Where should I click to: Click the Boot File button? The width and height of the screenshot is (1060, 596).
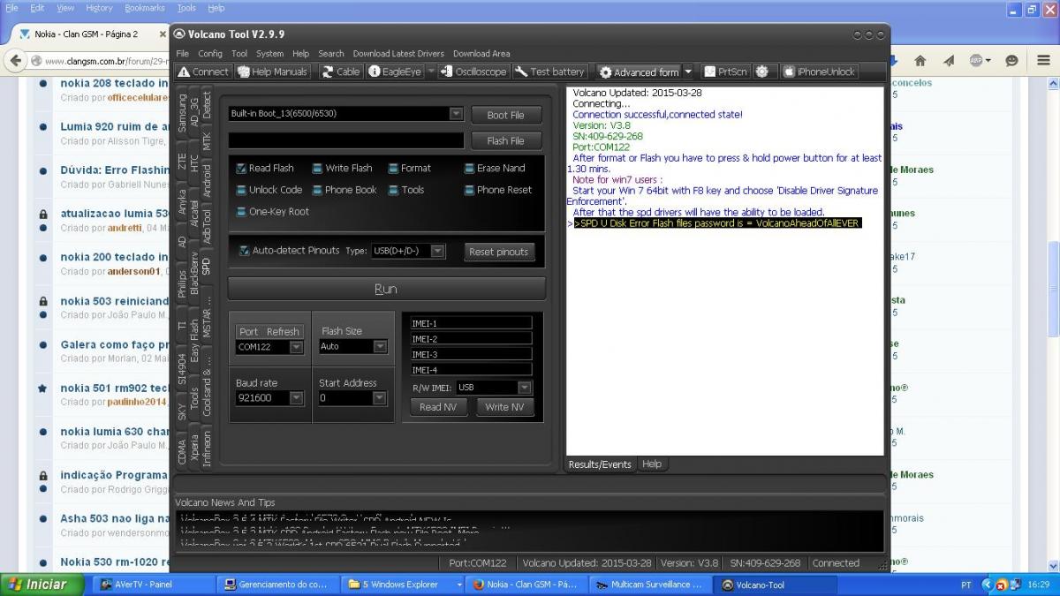tap(505, 115)
